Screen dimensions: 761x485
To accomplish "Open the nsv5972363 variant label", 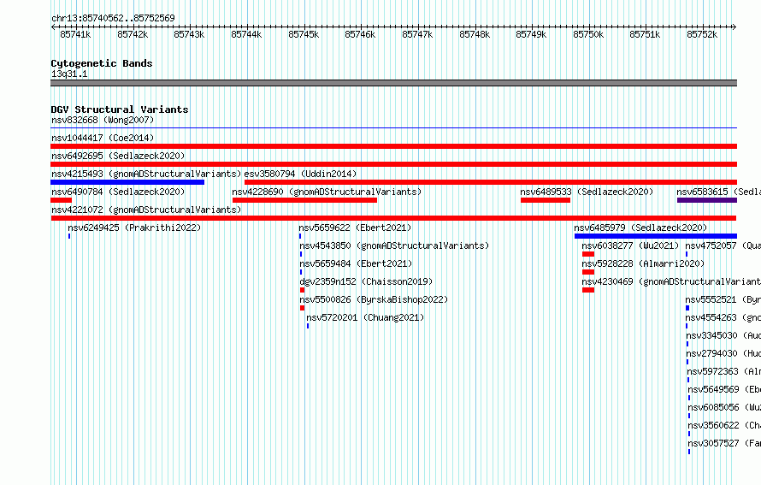I will (723, 371).
